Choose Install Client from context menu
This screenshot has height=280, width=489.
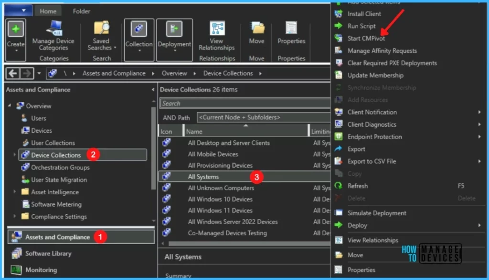(x=364, y=14)
